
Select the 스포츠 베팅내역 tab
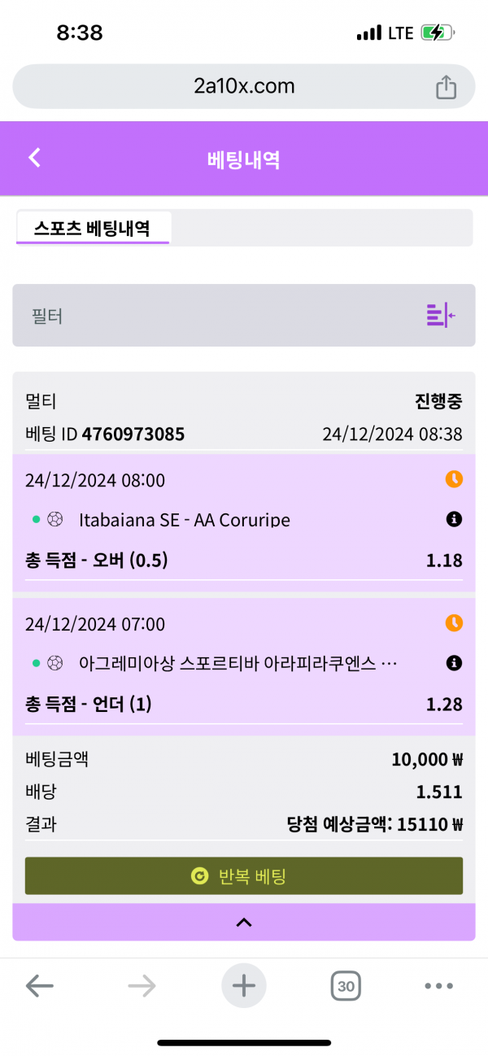(x=92, y=228)
